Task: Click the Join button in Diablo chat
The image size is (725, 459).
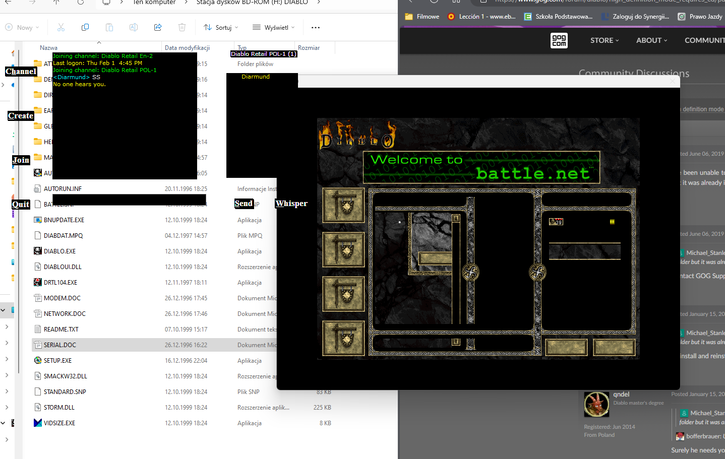Action: click(21, 160)
